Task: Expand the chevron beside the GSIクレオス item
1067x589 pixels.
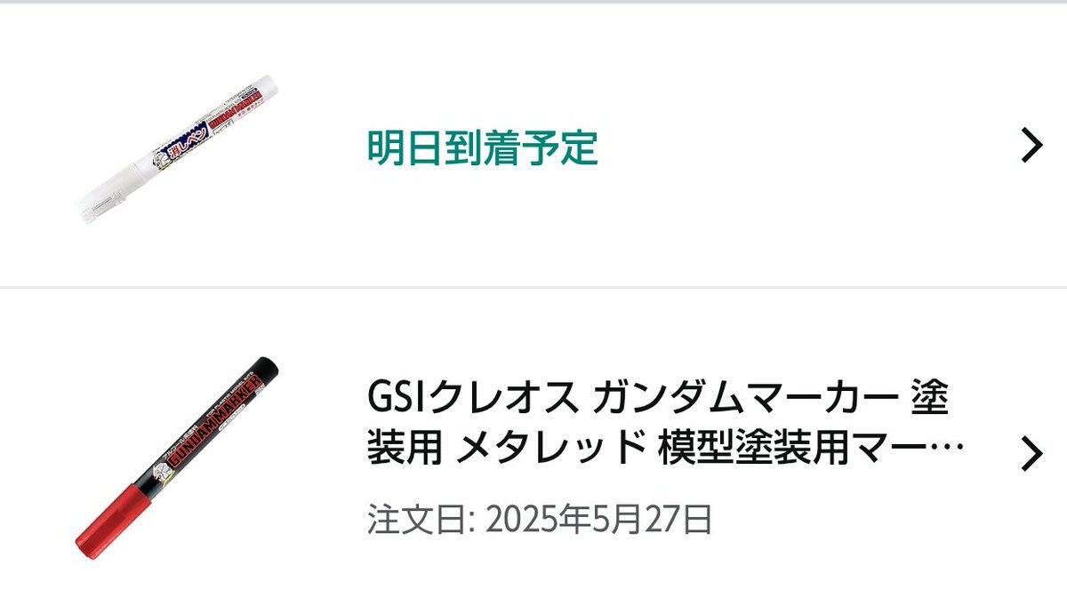Action: click(1031, 454)
